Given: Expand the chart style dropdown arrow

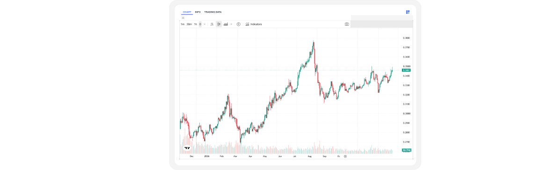Looking at the screenshot, I should click(231, 24).
